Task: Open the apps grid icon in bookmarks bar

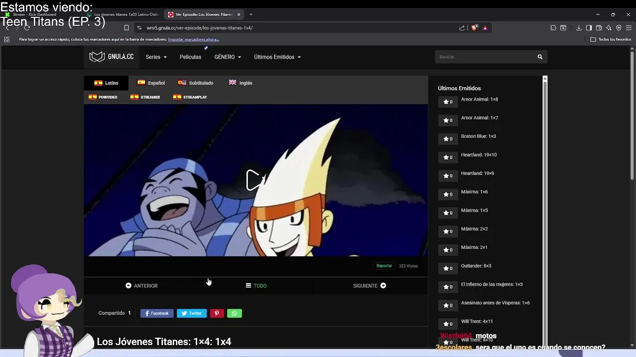Action: [7, 39]
